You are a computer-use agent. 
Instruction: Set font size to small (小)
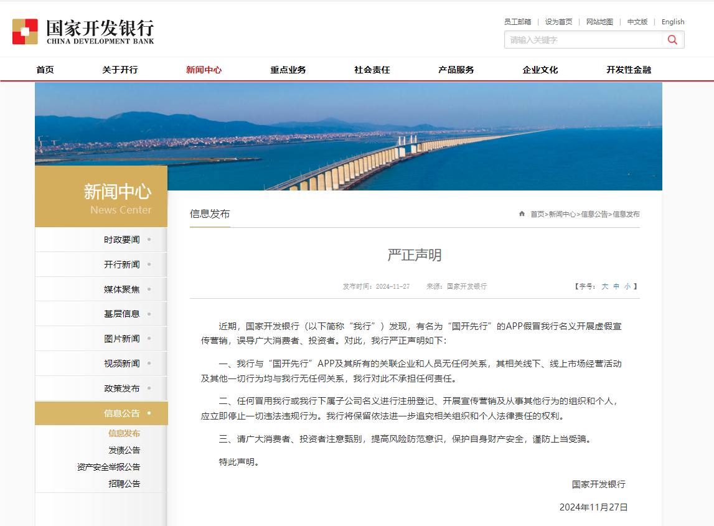(x=627, y=286)
